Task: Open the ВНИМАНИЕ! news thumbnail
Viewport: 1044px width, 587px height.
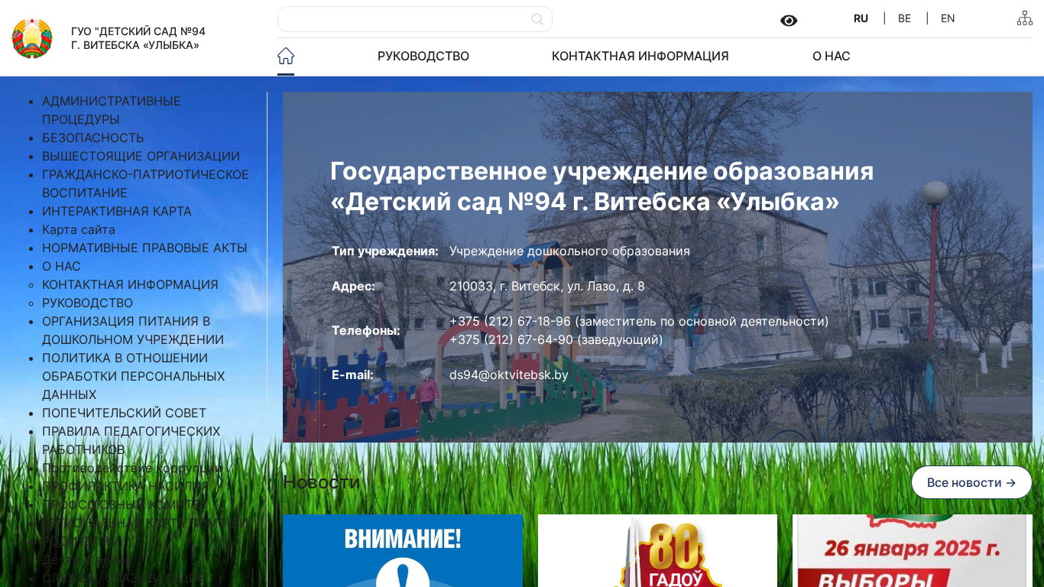Action: pos(403,550)
